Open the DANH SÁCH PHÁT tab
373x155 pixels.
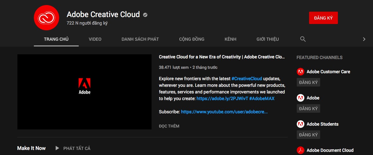(x=140, y=39)
